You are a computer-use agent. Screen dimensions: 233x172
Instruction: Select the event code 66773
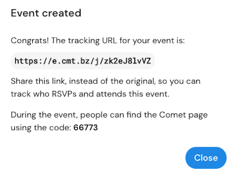coord(86,128)
